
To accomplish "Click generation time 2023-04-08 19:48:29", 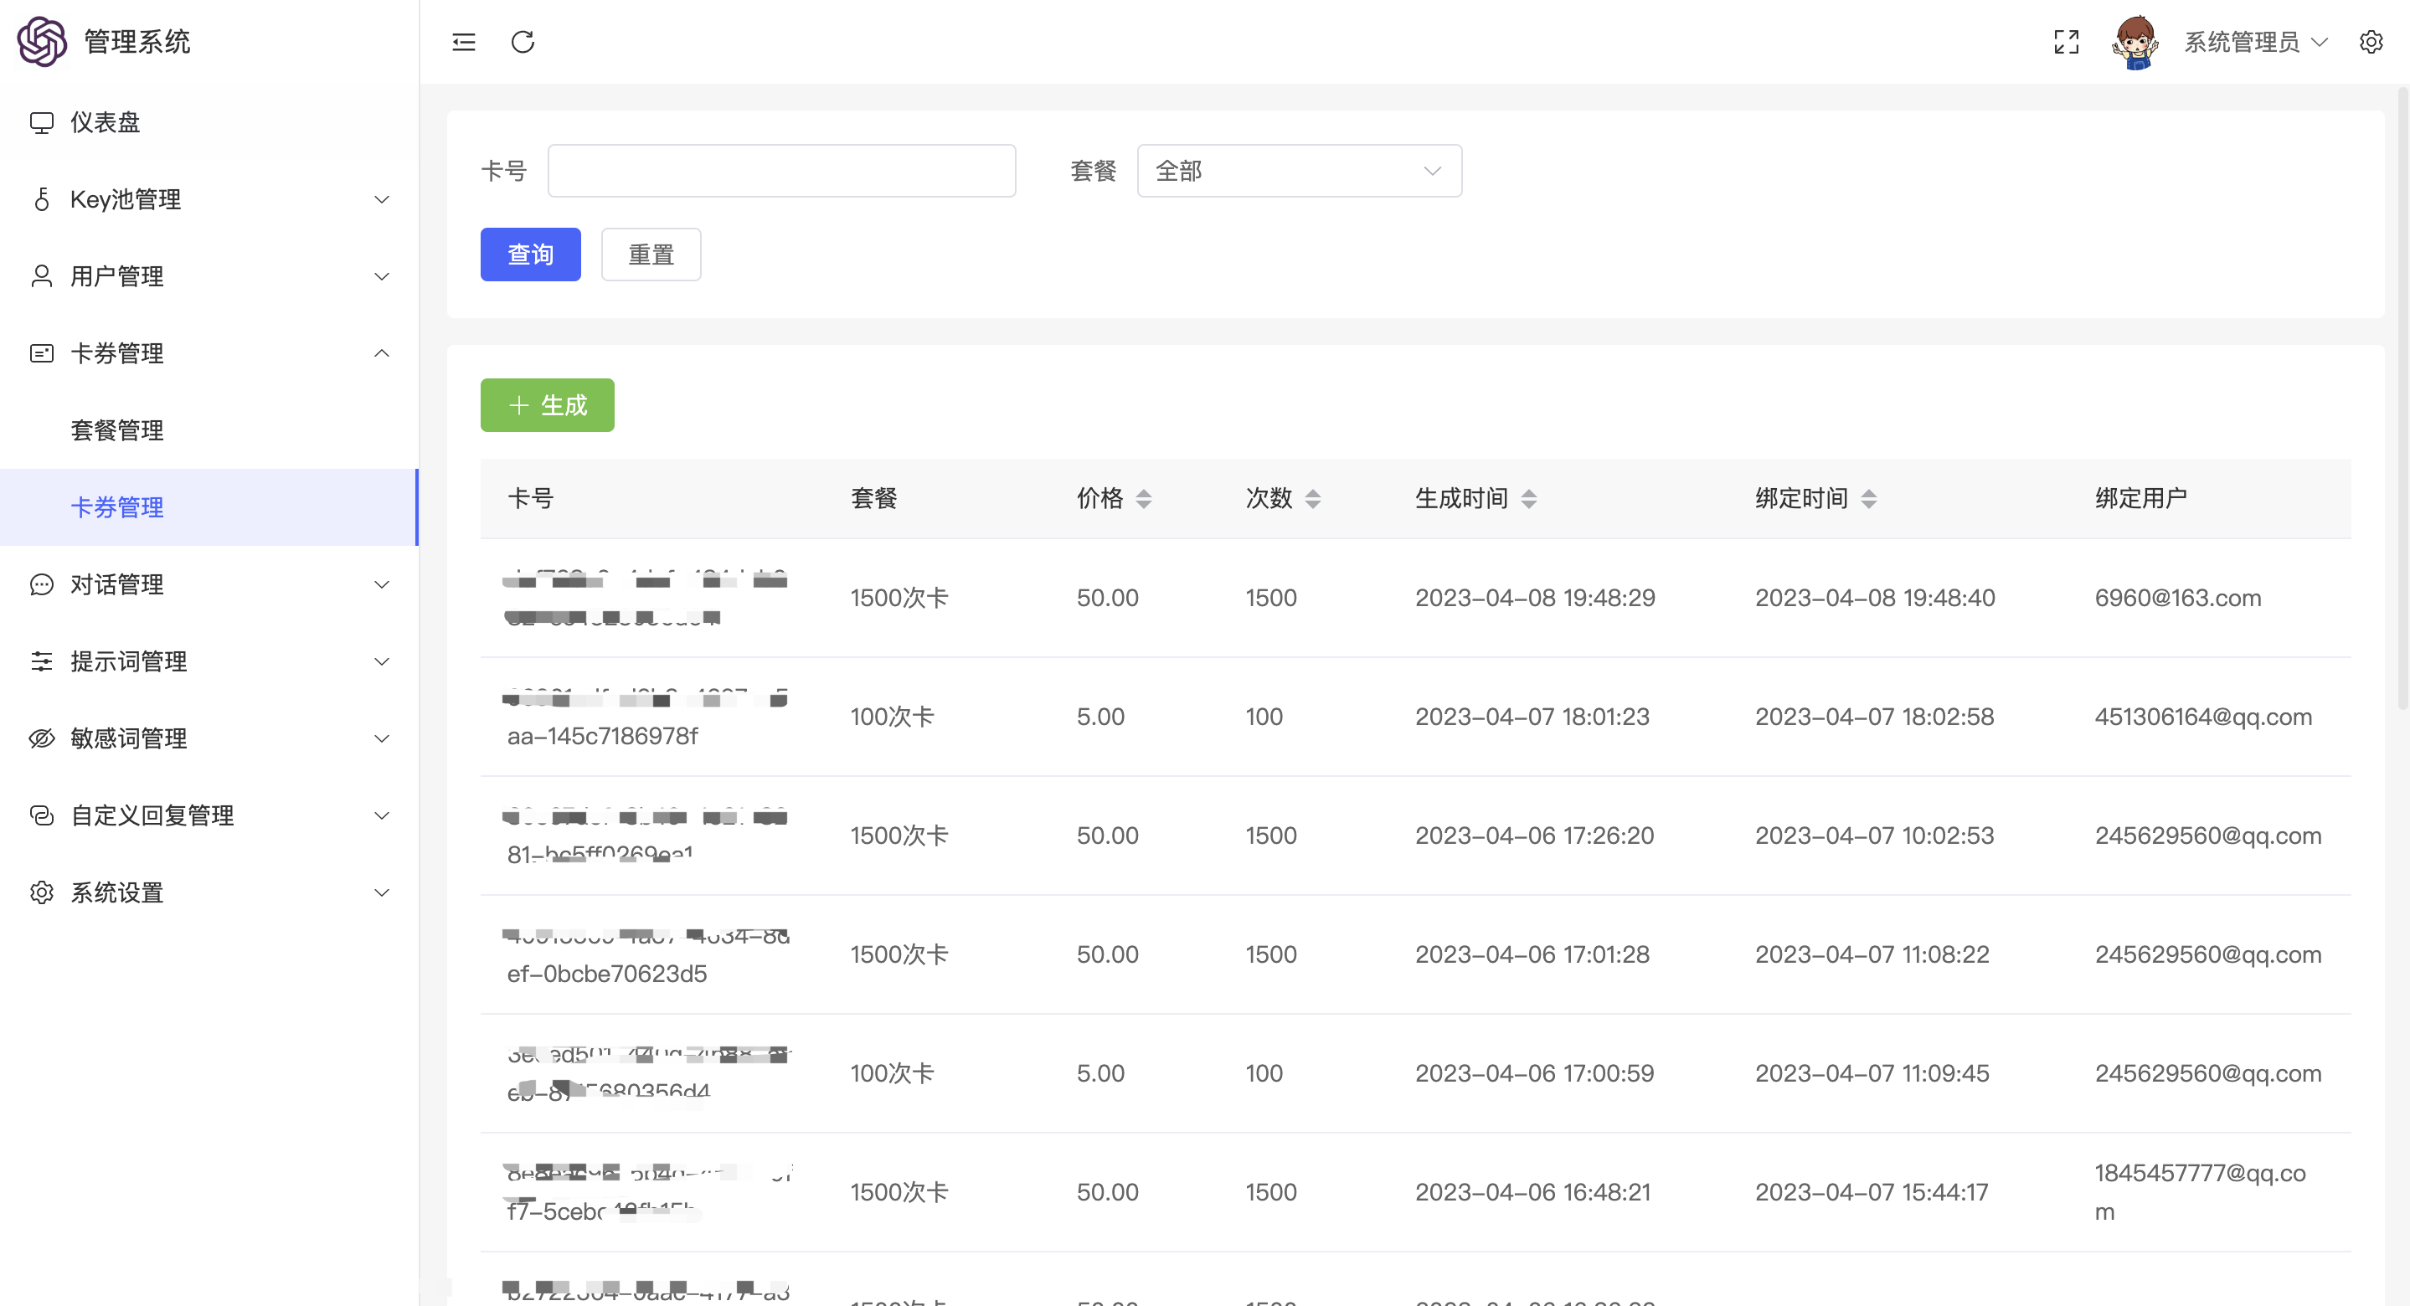I will coord(1535,598).
